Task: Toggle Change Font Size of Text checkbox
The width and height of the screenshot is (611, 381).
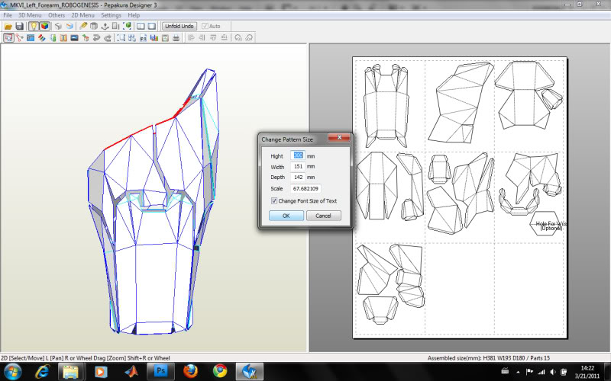Action: point(275,201)
